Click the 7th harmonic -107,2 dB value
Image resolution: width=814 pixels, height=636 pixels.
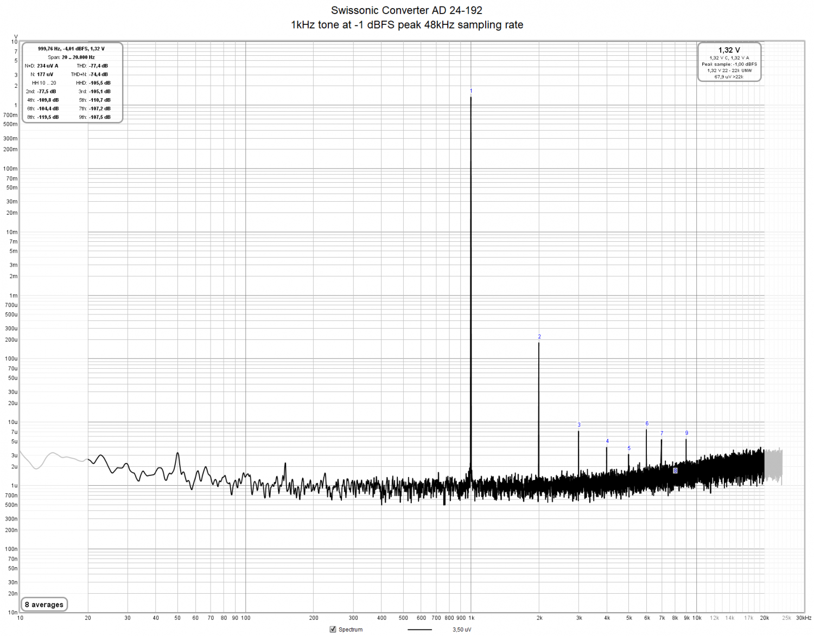tap(99, 109)
